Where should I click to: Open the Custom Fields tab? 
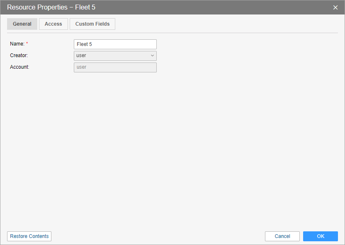click(92, 24)
